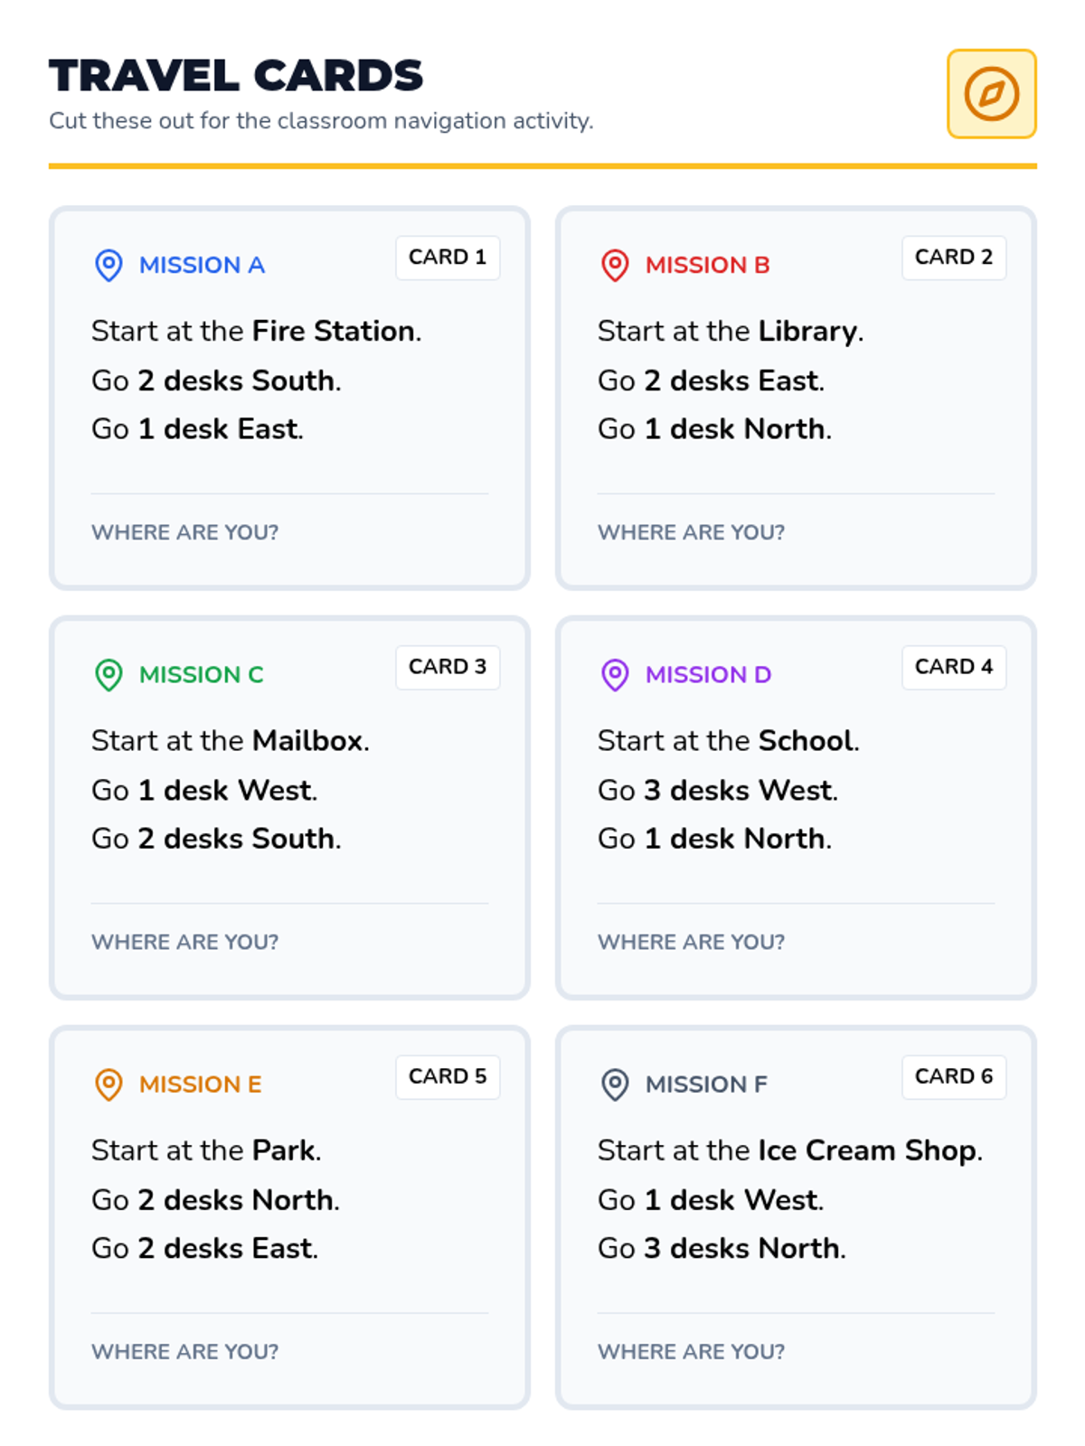The width and height of the screenshot is (1085, 1446).
Task: Click Mission D's Where Are You prompt
Action: [691, 942]
